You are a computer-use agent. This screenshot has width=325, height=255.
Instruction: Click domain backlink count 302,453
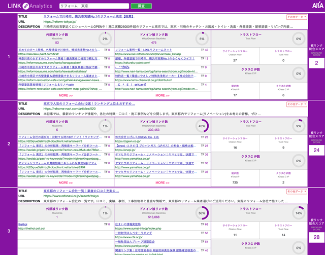154,130
